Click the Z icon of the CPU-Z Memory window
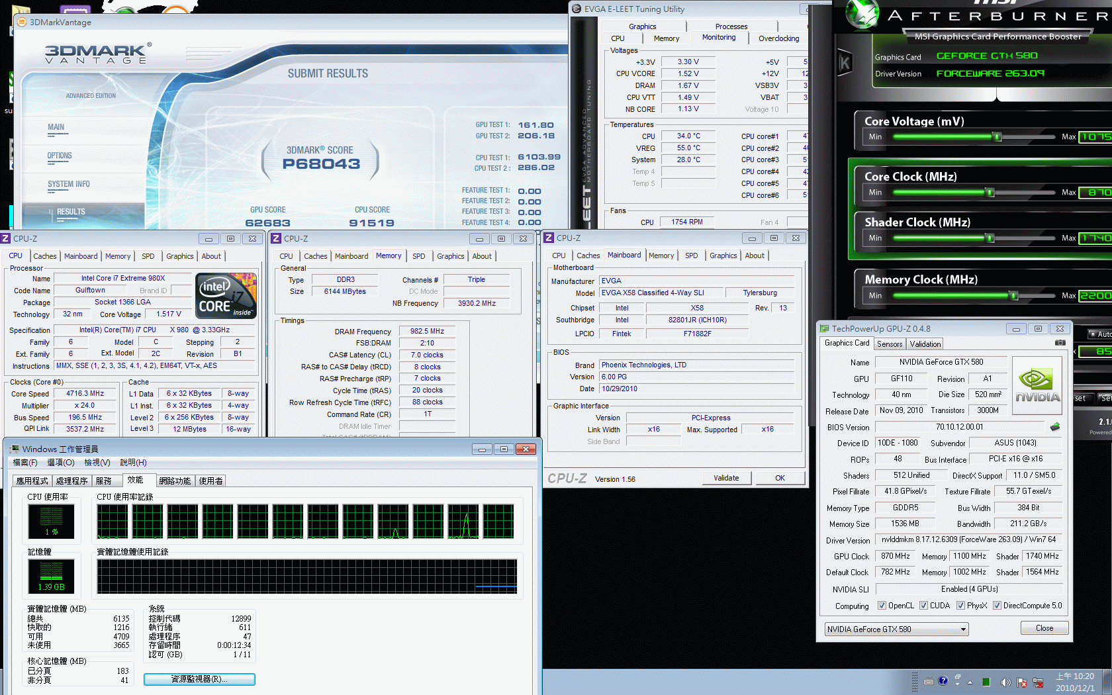 click(x=276, y=238)
